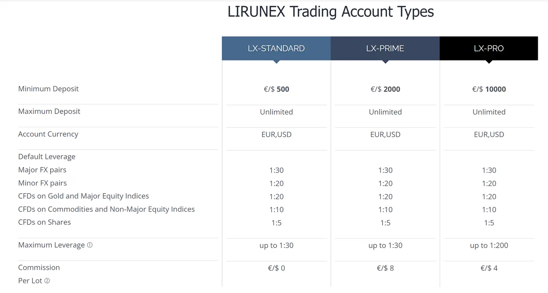Click Minor FX 1:20 value under LX-STANDARD
548x293 pixels.
point(277,183)
